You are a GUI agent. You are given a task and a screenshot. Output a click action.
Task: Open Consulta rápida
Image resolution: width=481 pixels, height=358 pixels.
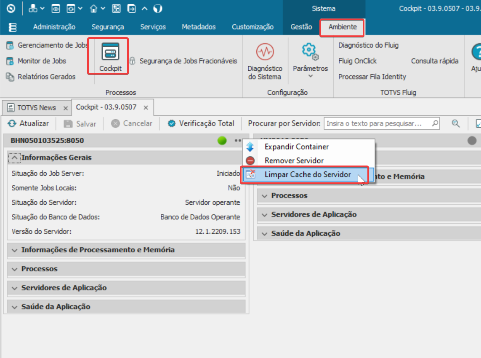click(435, 61)
